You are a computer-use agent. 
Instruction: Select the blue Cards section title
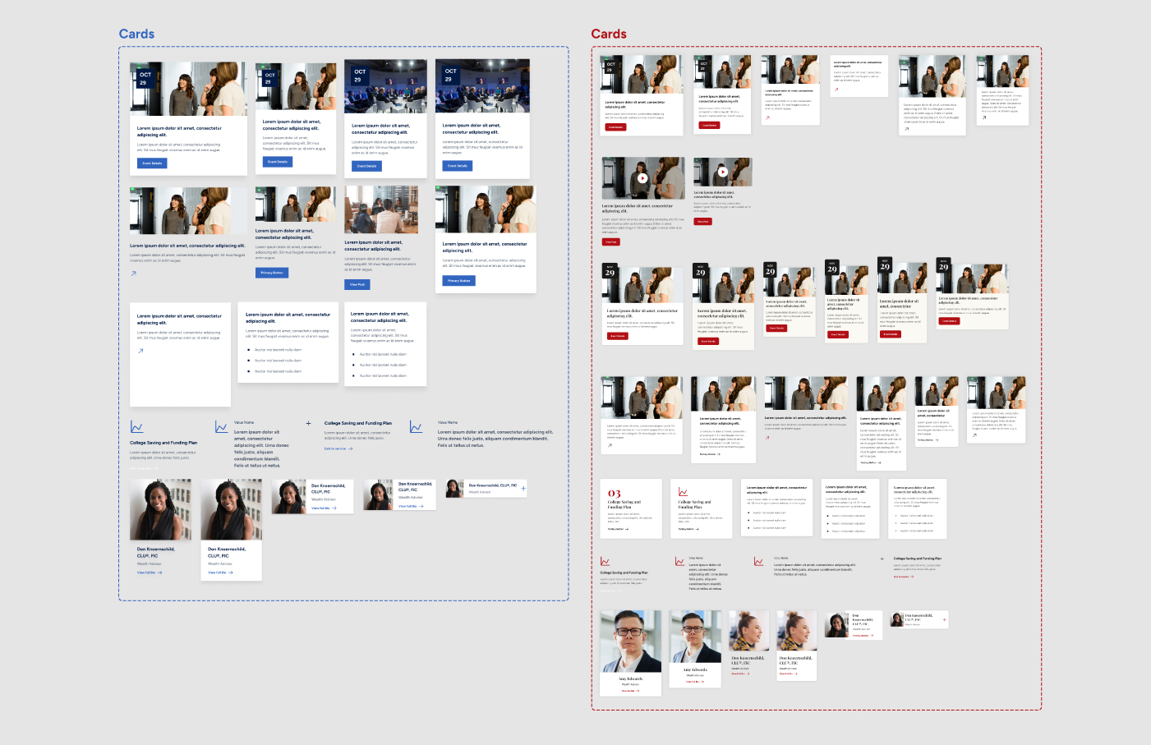coord(136,34)
